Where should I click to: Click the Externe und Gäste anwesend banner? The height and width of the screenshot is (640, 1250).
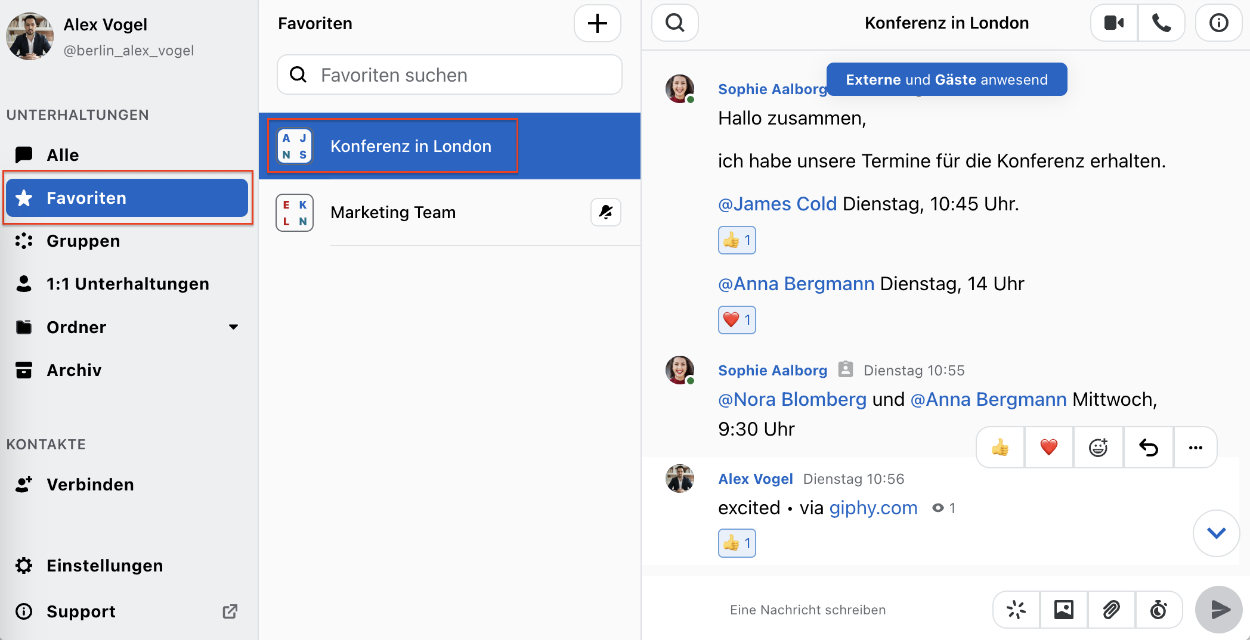[946, 79]
